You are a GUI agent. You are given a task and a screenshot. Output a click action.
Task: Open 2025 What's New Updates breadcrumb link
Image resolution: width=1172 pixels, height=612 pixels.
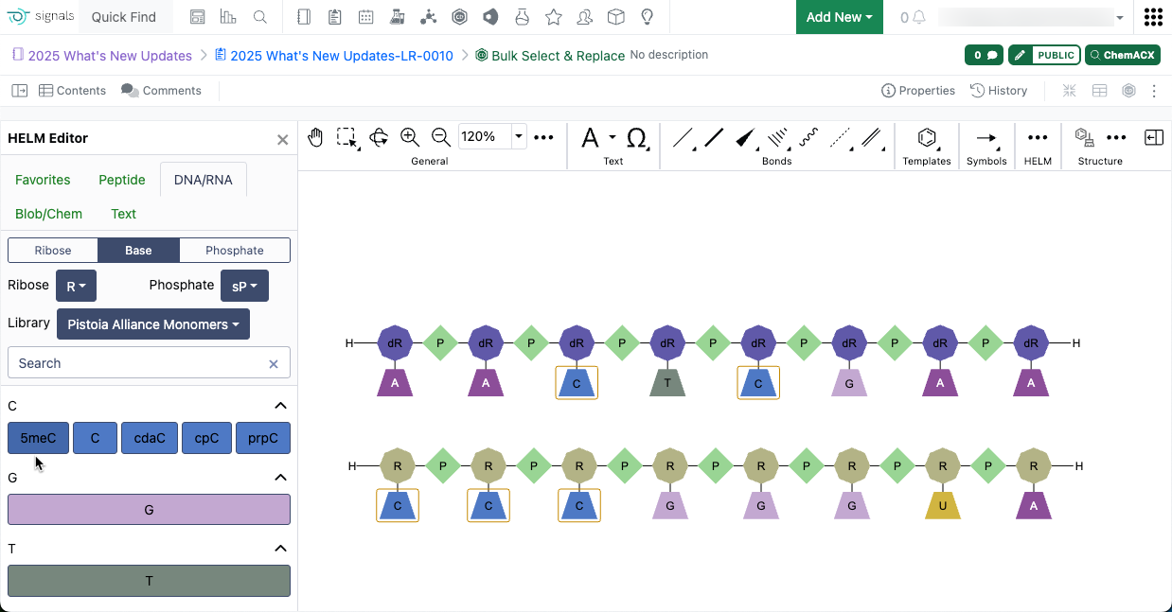(110, 56)
